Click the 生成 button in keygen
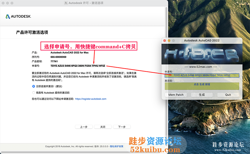Image resolution: width=250 pixels, height=154 pixels. point(202,95)
